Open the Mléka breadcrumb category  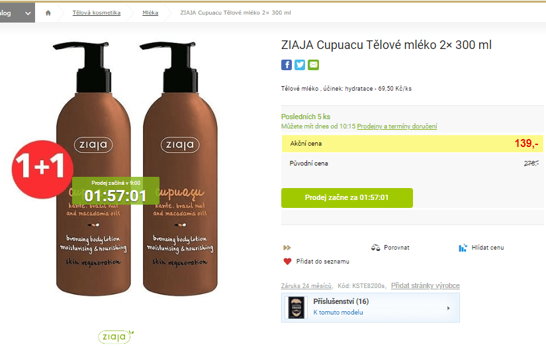click(150, 13)
